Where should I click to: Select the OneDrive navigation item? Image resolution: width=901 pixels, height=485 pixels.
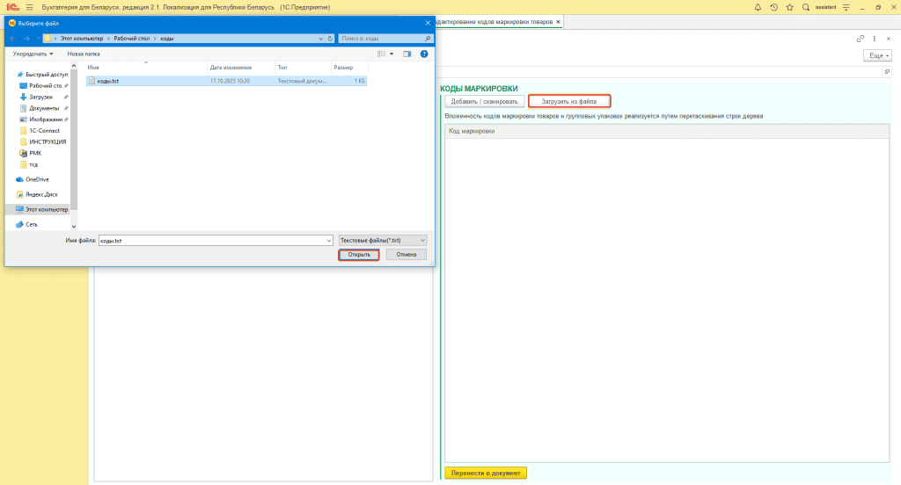click(37, 178)
